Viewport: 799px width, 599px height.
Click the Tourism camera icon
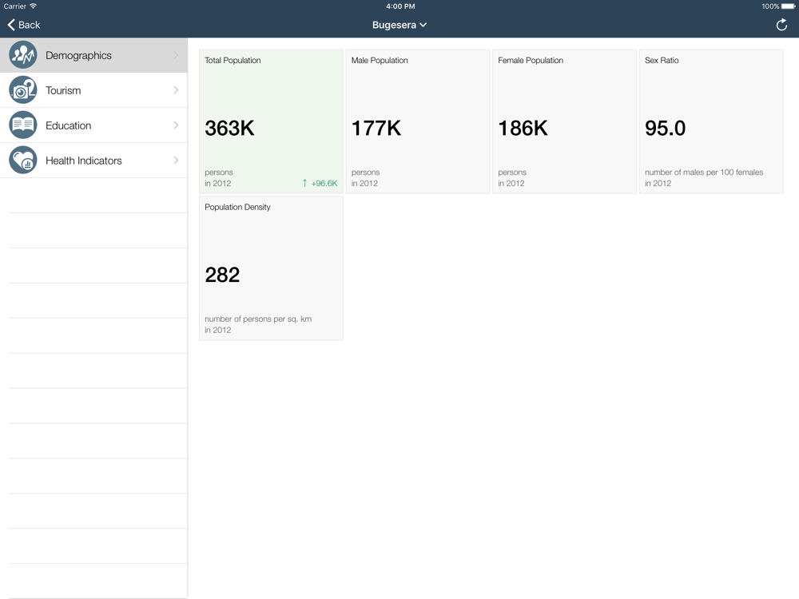pyautogui.click(x=23, y=90)
